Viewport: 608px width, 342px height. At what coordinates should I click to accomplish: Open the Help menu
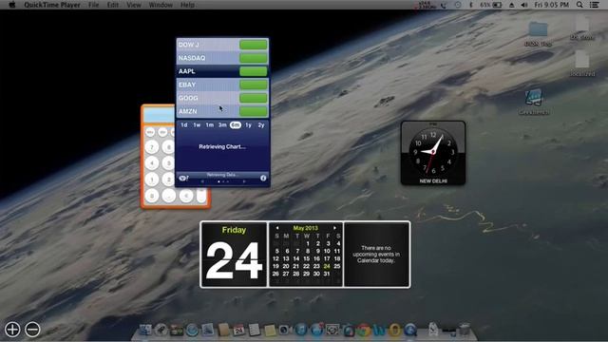[187, 5]
